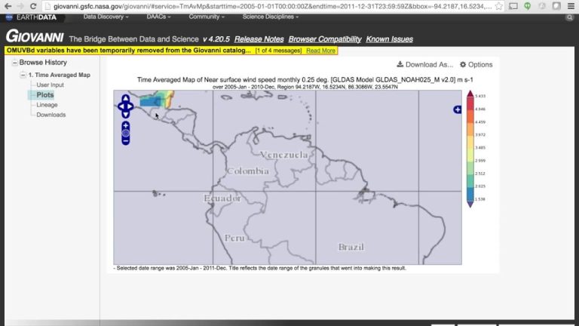Open the Data Discovery dropdown
Image resolution: width=579 pixels, height=326 pixels.
[x=106, y=17]
